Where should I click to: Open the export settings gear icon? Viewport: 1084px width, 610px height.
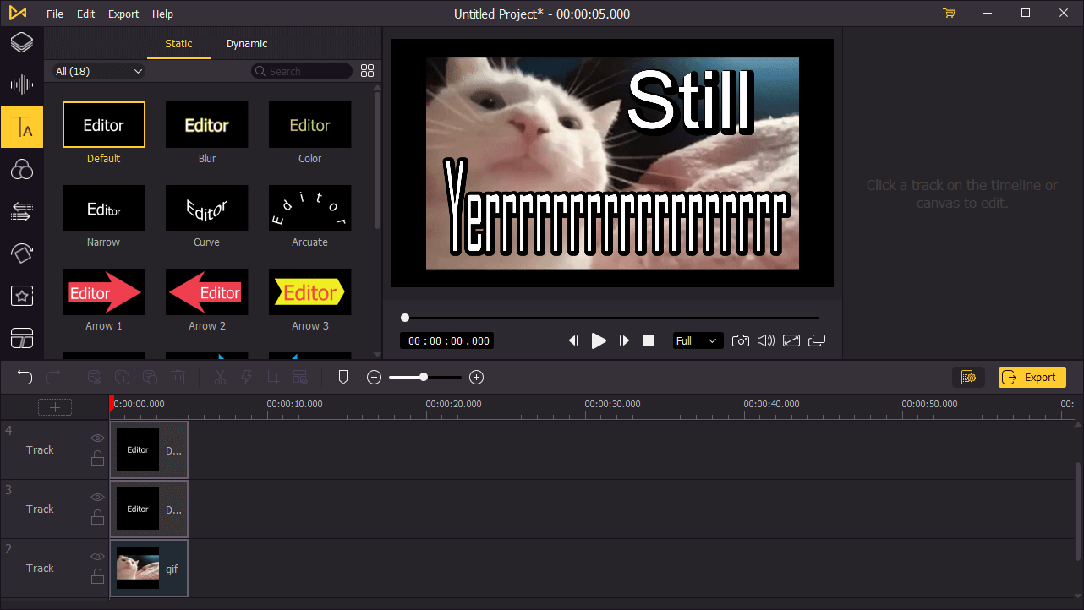(969, 378)
